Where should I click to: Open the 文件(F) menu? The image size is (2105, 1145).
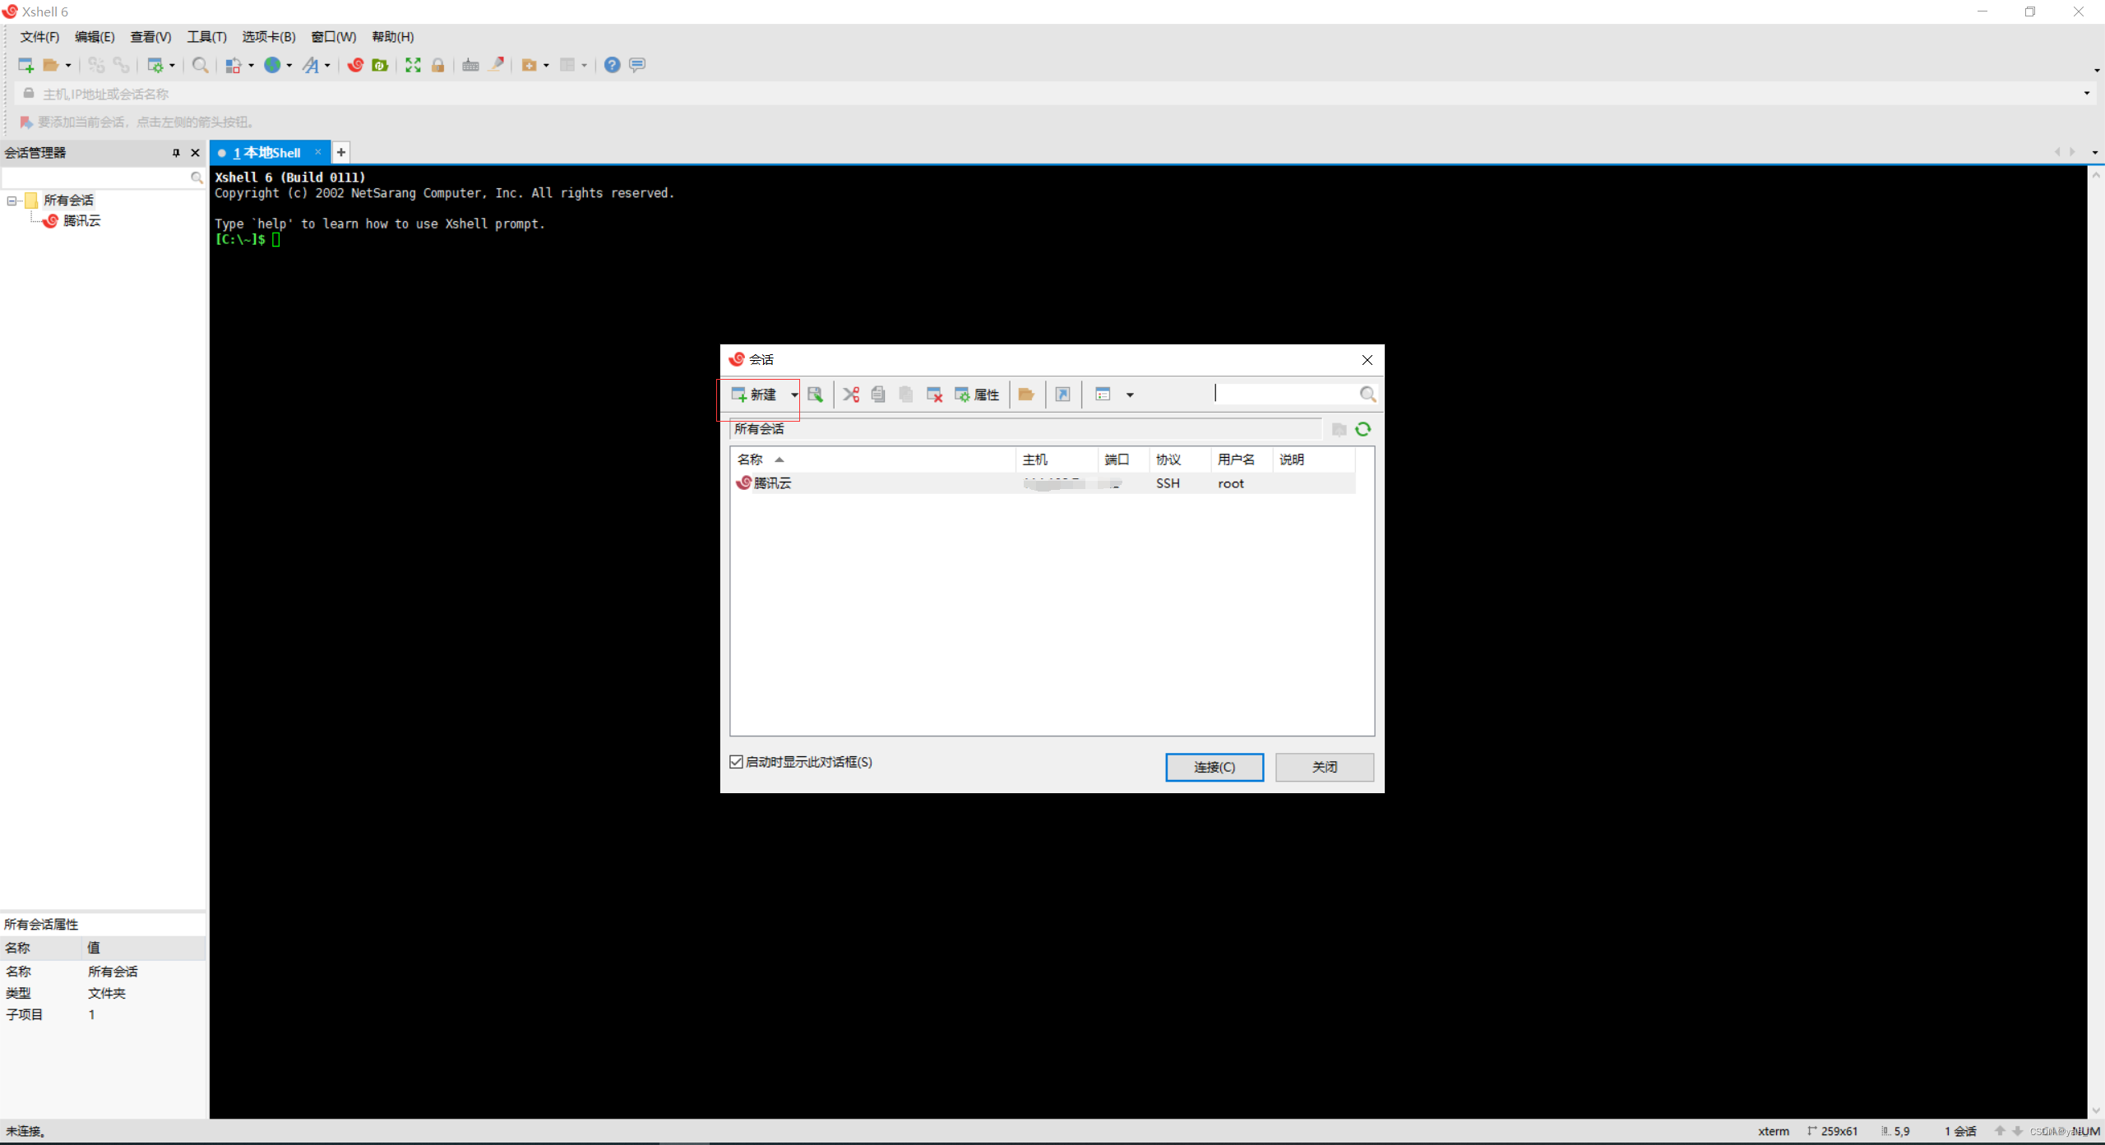click(39, 37)
